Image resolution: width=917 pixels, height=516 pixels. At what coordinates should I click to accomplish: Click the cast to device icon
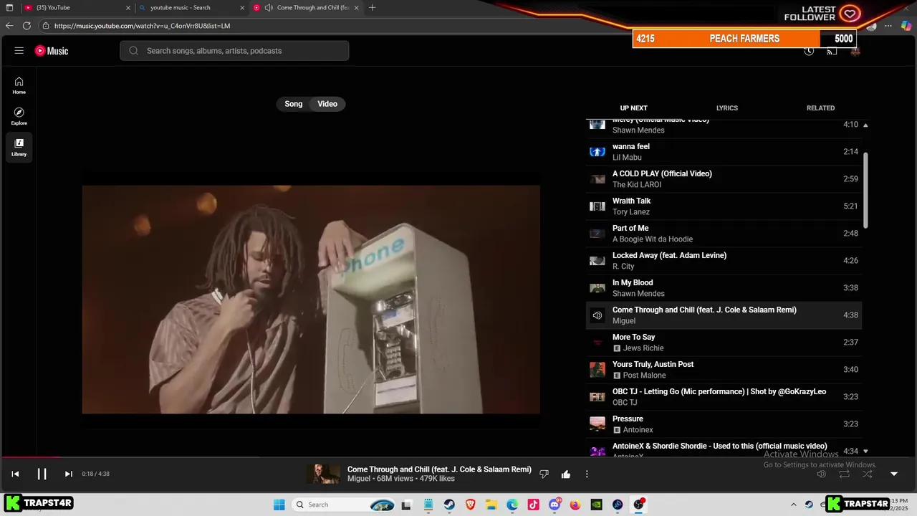click(x=832, y=51)
